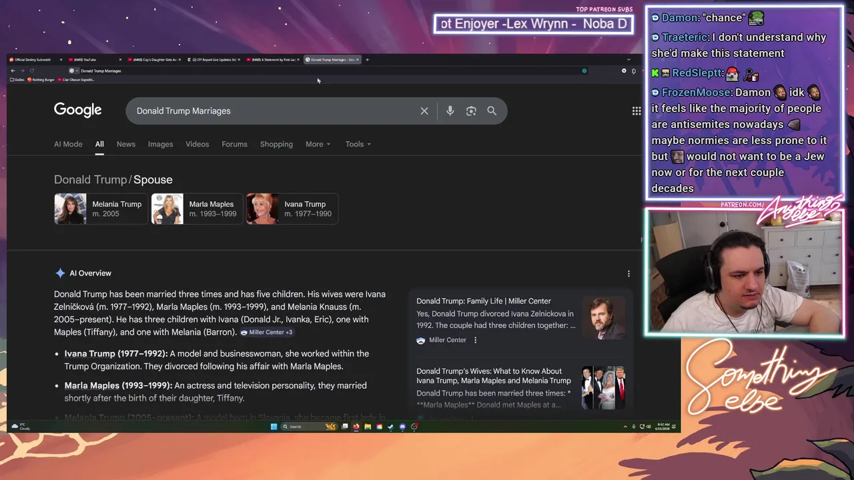Open the Melania Trump spouse card

tap(100, 209)
